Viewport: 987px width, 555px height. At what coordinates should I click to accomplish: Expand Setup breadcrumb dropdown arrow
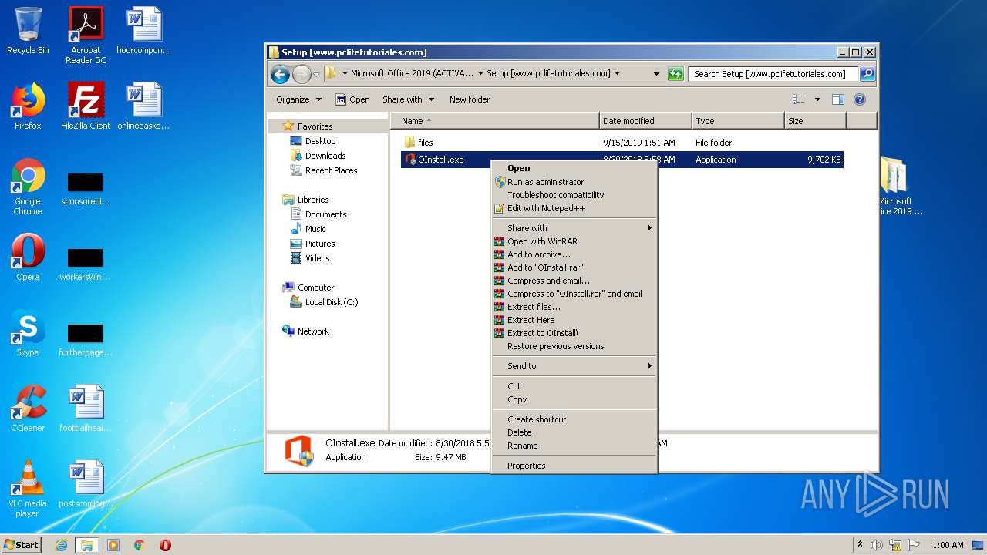click(617, 74)
